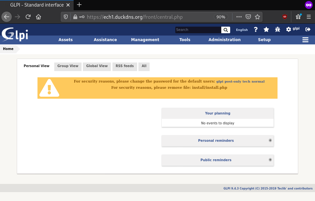315x201 pixels.
Task: Close the GLPI Standard interface tab
Action: [68, 5]
